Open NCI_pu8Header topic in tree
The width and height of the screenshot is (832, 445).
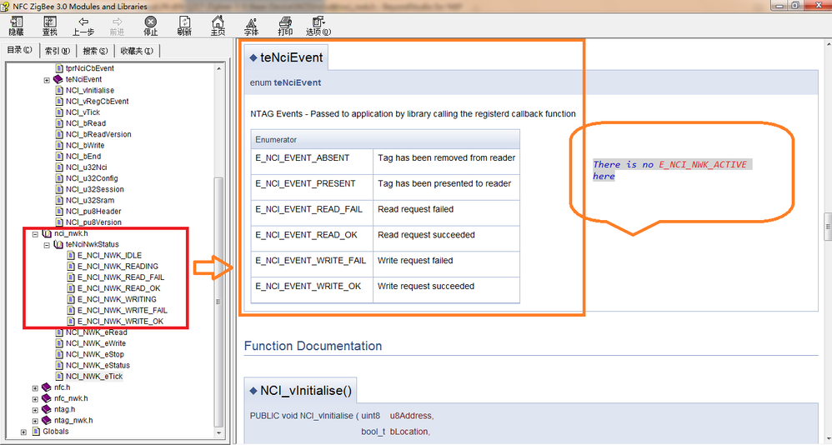[x=93, y=211]
